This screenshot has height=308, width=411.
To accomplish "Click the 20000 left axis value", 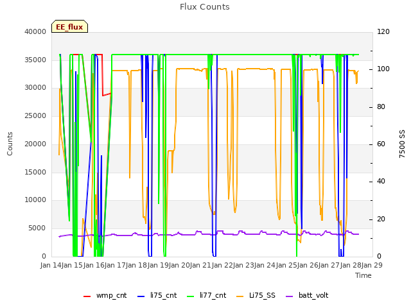I will (x=35, y=144).
